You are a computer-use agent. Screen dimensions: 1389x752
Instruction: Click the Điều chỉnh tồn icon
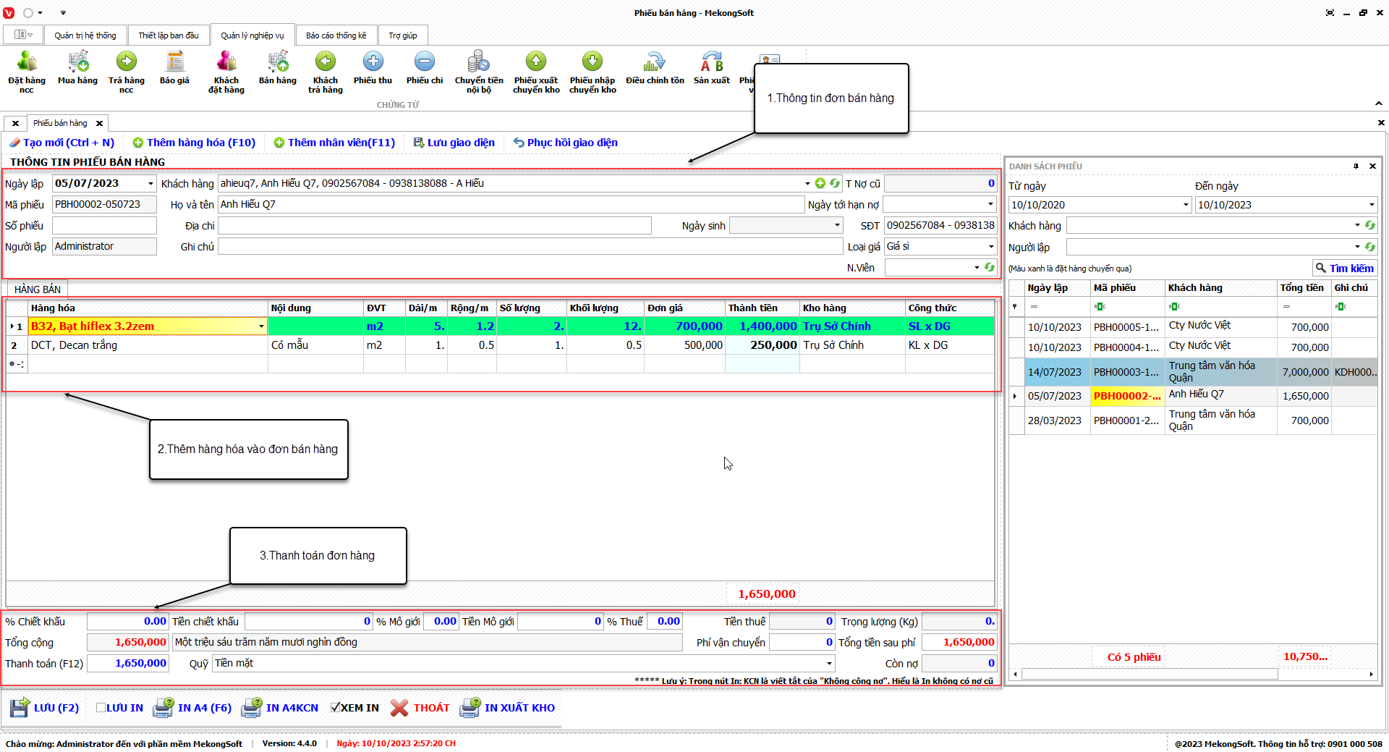click(655, 69)
